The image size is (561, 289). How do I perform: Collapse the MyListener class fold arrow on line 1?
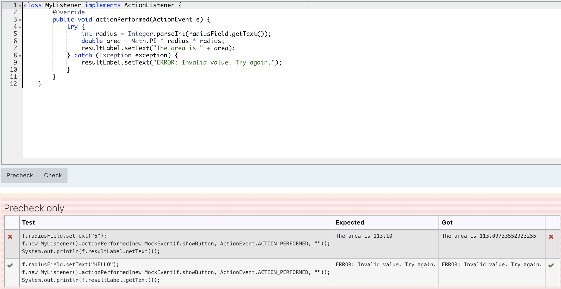pos(20,6)
